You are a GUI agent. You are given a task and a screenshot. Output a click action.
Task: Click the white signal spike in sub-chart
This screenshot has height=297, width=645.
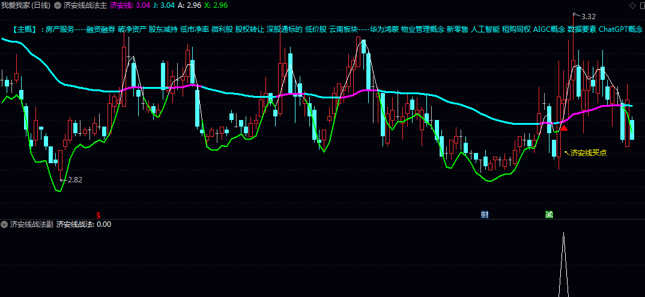563,265
